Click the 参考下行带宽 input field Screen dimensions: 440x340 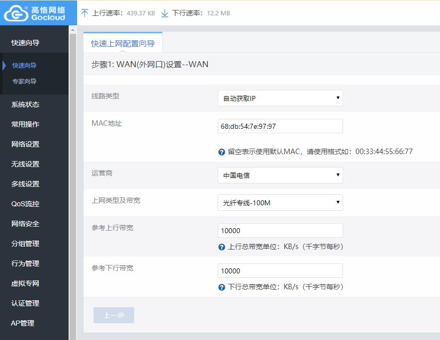pos(280,271)
